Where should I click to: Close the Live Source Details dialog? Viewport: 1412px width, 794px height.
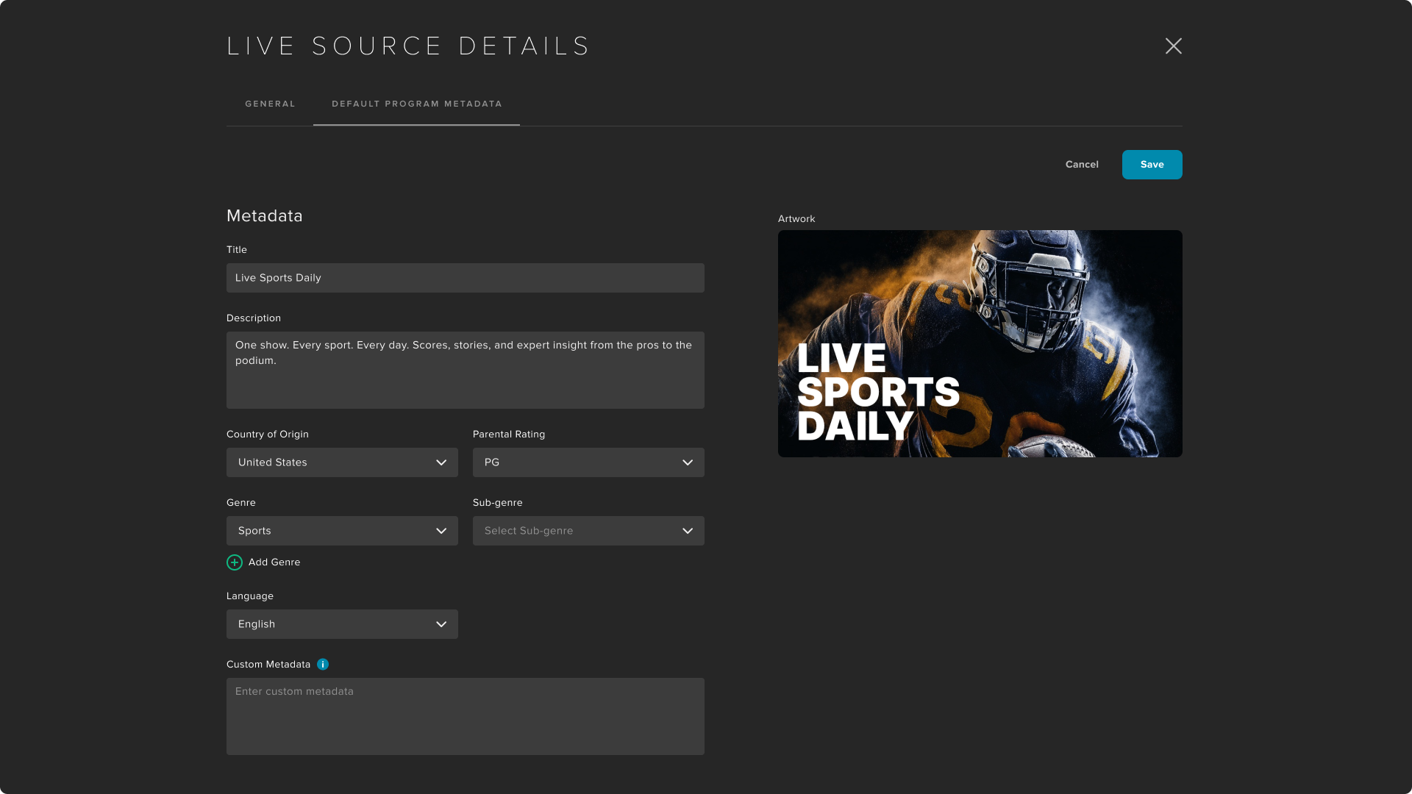(1174, 46)
